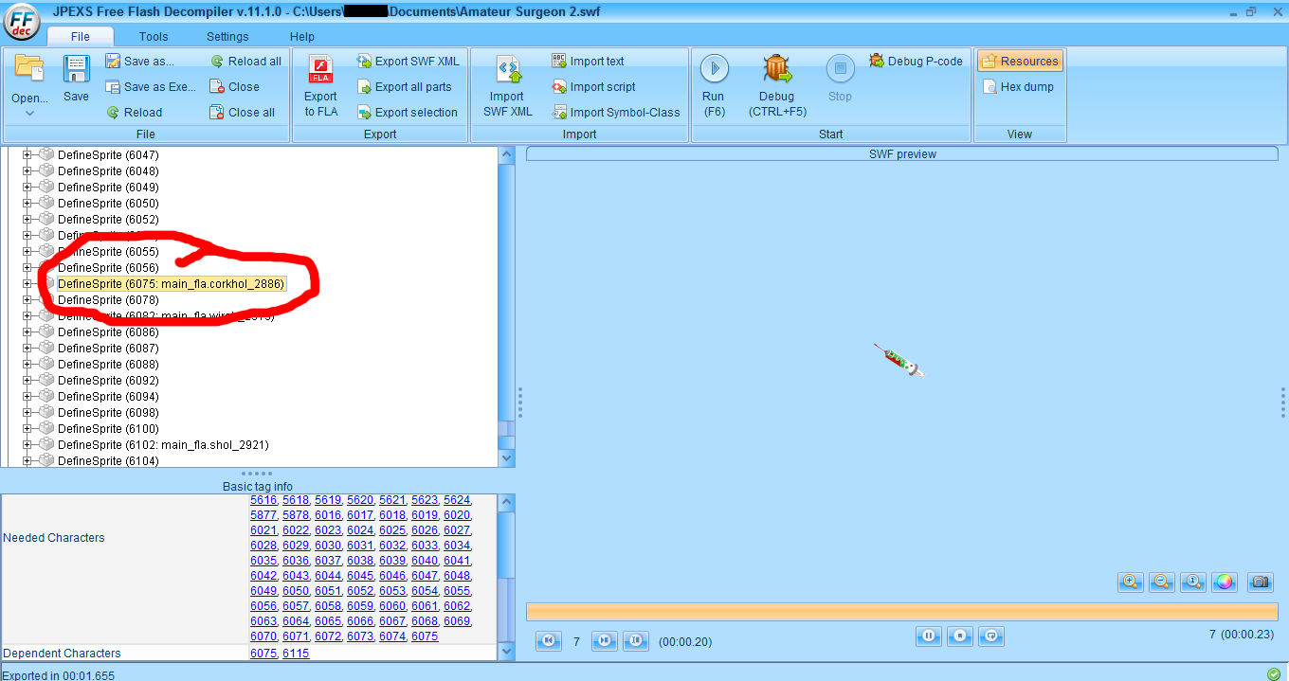Screen dimensions: 1289x681
Task: Open the Help ribbon tab
Action: pyautogui.click(x=302, y=37)
